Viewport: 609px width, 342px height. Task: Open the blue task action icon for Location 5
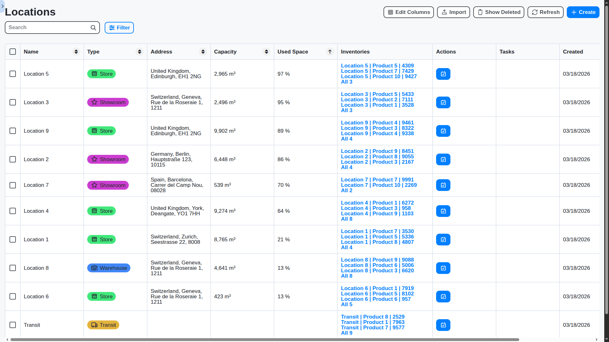click(x=443, y=74)
